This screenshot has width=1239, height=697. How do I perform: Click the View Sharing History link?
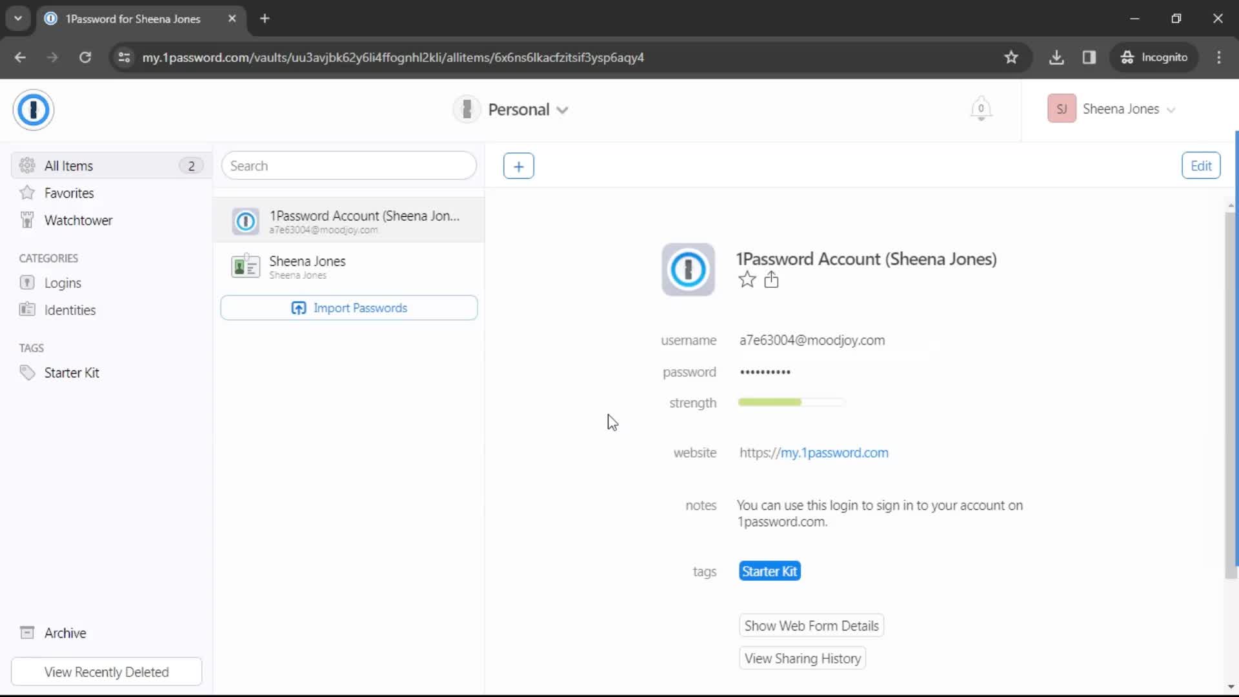point(803,659)
